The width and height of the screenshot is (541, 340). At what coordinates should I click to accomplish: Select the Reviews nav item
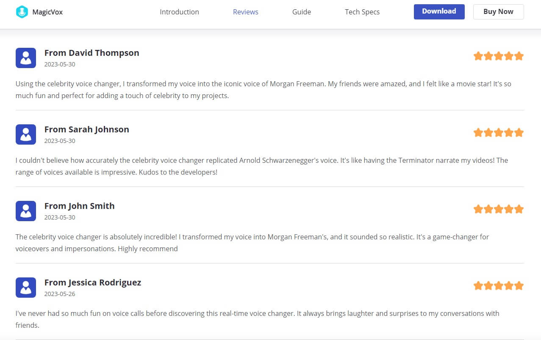pyautogui.click(x=245, y=12)
